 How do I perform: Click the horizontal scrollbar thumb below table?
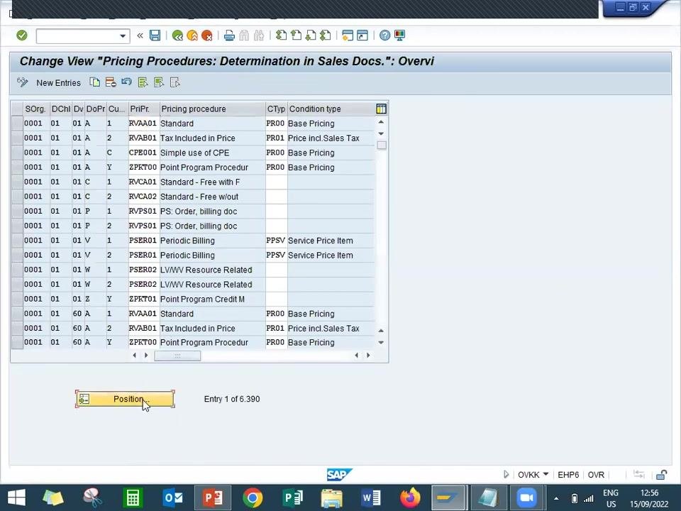click(177, 356)
